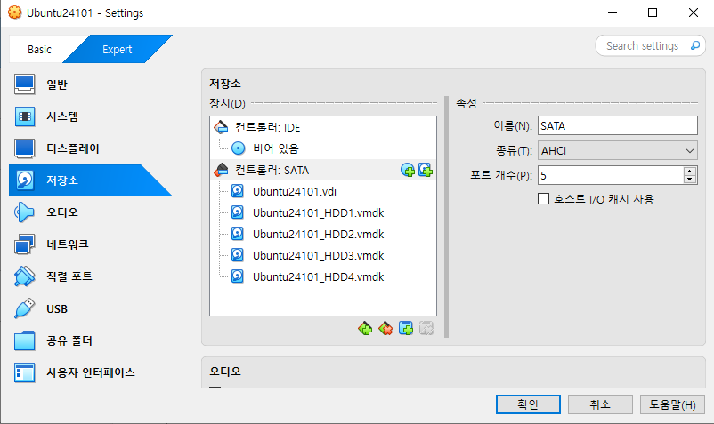The image size is (714, 424).
Task: Switch to the Expert tab
Action: click(117, 49)
